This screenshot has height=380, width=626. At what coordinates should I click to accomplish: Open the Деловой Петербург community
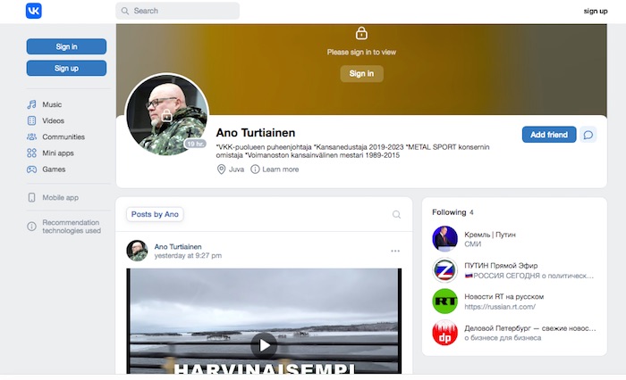[529, 328]
